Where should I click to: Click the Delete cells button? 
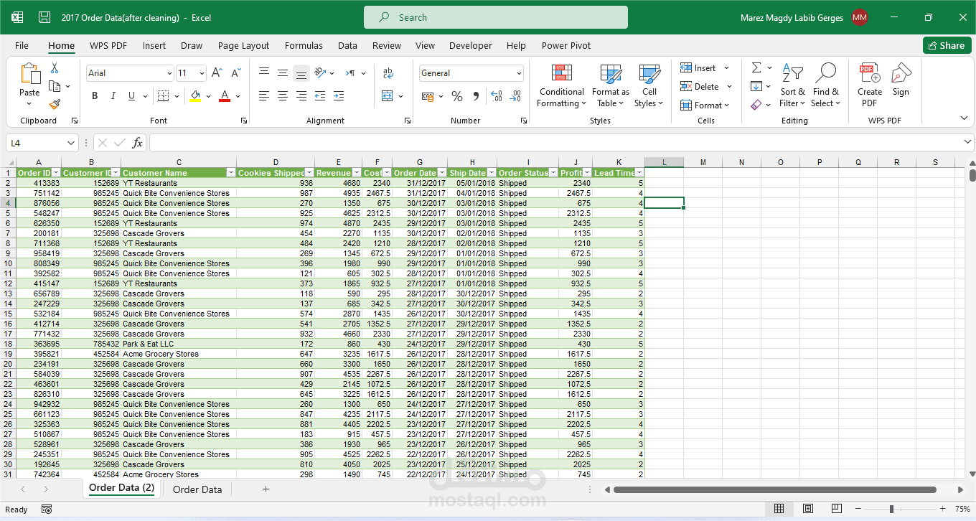click(706, 86)
